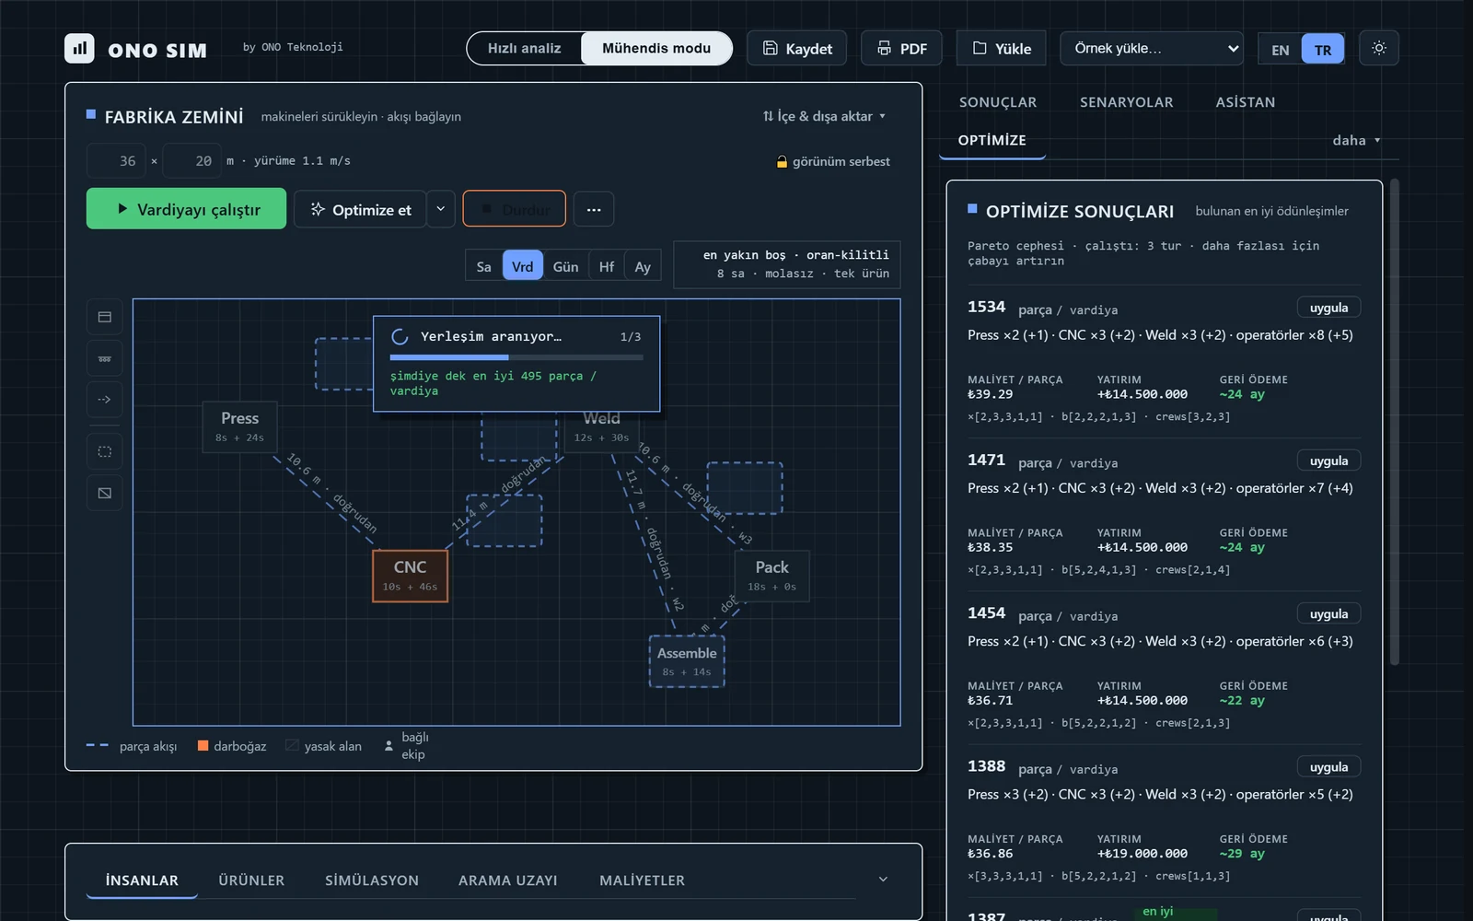Select the Sa time range
The height and width of the screenshot is (921, 1473).
[x=483, y=266]
